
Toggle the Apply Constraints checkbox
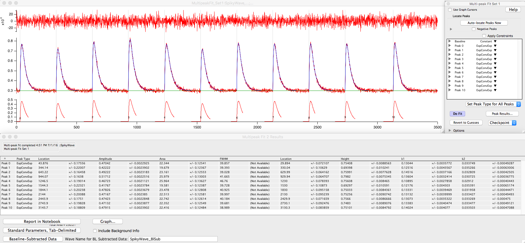tap(484, 36)
